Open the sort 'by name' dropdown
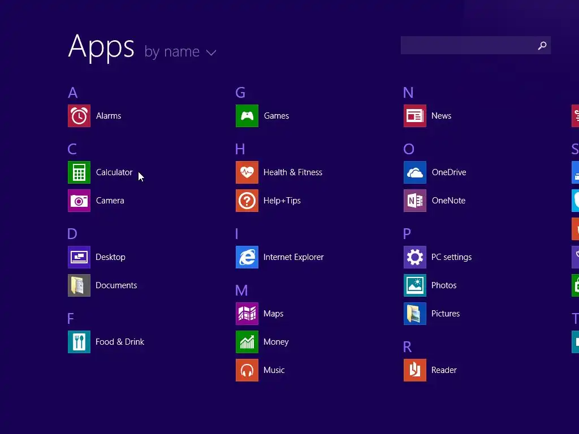Screen dimensions: 579x434 180,51
